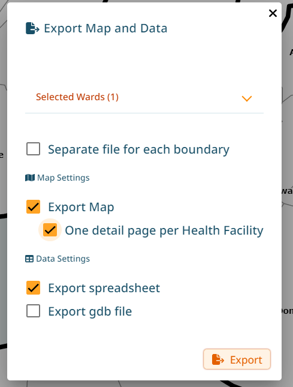Click the Map Settings folded-map icon

coord(30,178)
